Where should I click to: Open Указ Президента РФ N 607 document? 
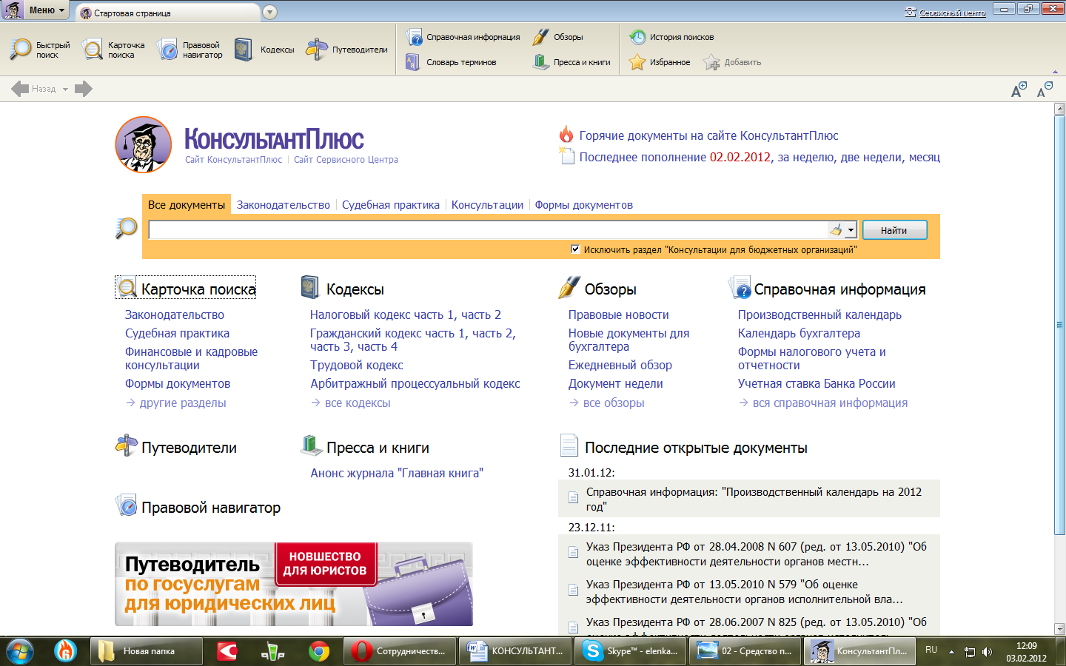click(756, 554)
